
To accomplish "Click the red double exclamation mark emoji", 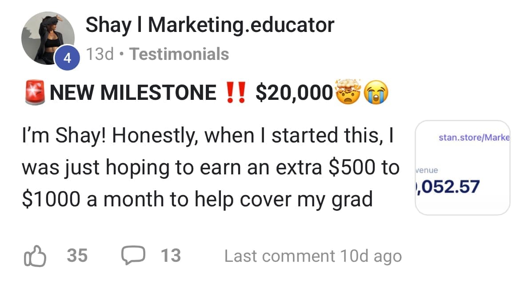I will click(236, 92).
